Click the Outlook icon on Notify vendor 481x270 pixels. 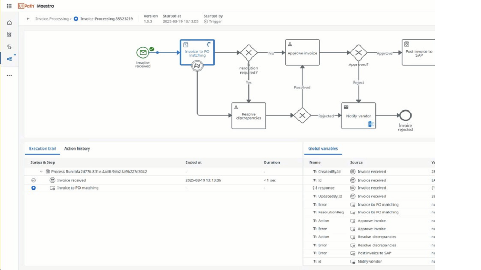point(371,124)
